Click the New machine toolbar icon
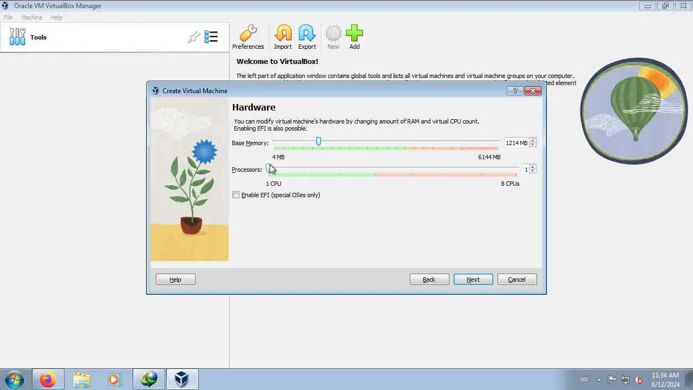This screenshot has width=693, height=390. point(334,37)
